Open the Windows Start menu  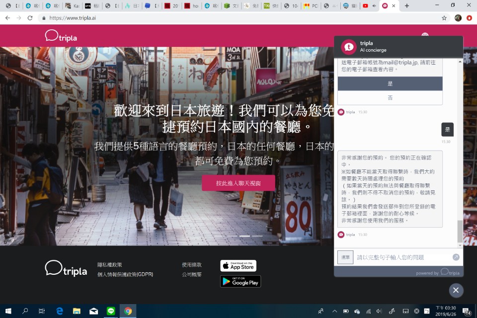pos(8,311)
